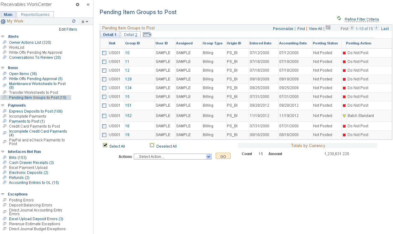Click the refresh icon next to Refine Filter Criteria
The width and height of the screenshot is (393, 234).
[x=339, y=19]
